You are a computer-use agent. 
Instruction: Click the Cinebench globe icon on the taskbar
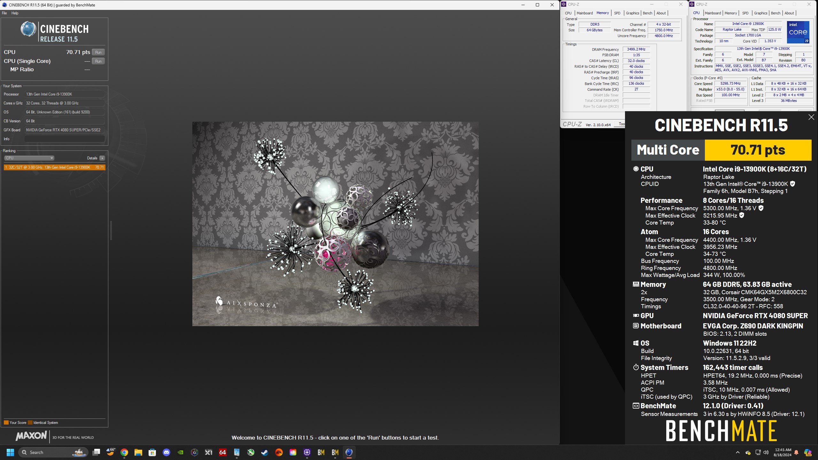coord(349,452)
